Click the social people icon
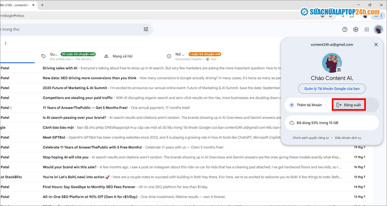 tap(106, 56)
